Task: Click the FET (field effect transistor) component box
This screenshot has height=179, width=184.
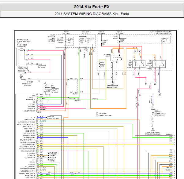Action: (x=22, y=57)
